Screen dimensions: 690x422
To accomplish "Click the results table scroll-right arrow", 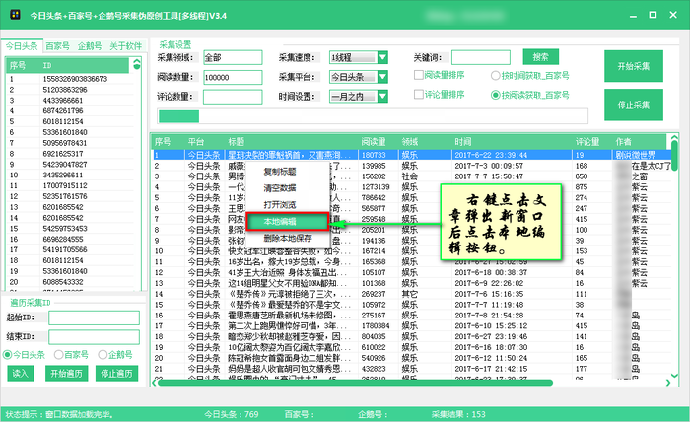I will (x=668, y=383).
